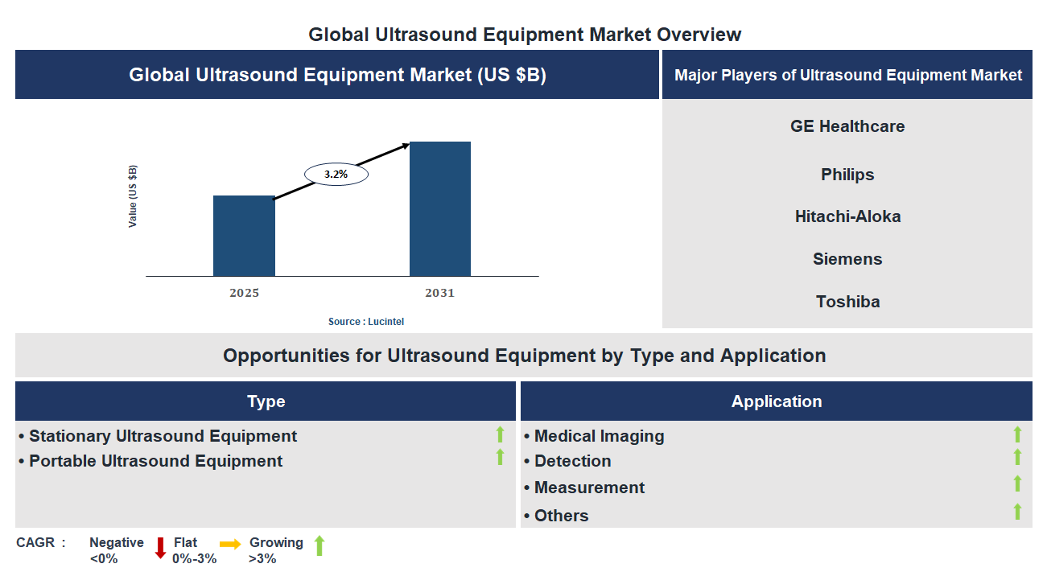The height and width of the screenshot is (572, 1047).
Task: Click the green arrow beside Others
Action: tap(1017, 512)
